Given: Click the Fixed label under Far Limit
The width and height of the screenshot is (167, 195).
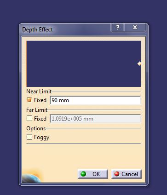Looking at the screenshot, I should 40,119.
